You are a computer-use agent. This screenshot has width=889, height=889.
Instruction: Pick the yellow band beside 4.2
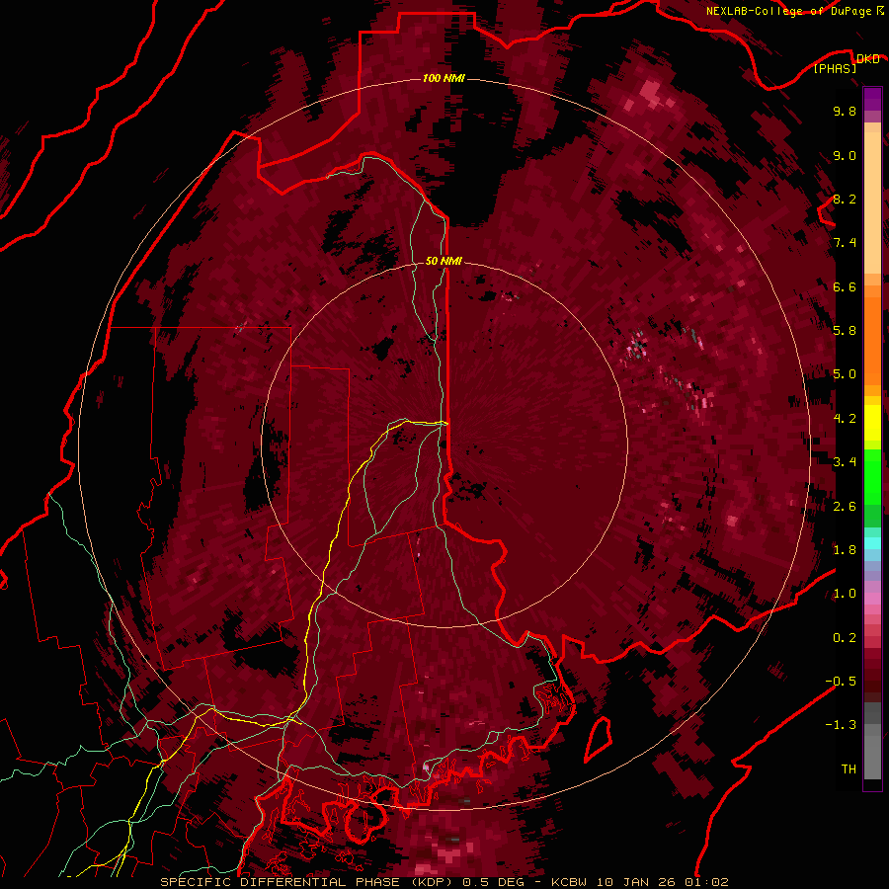[x=872, y=423]
